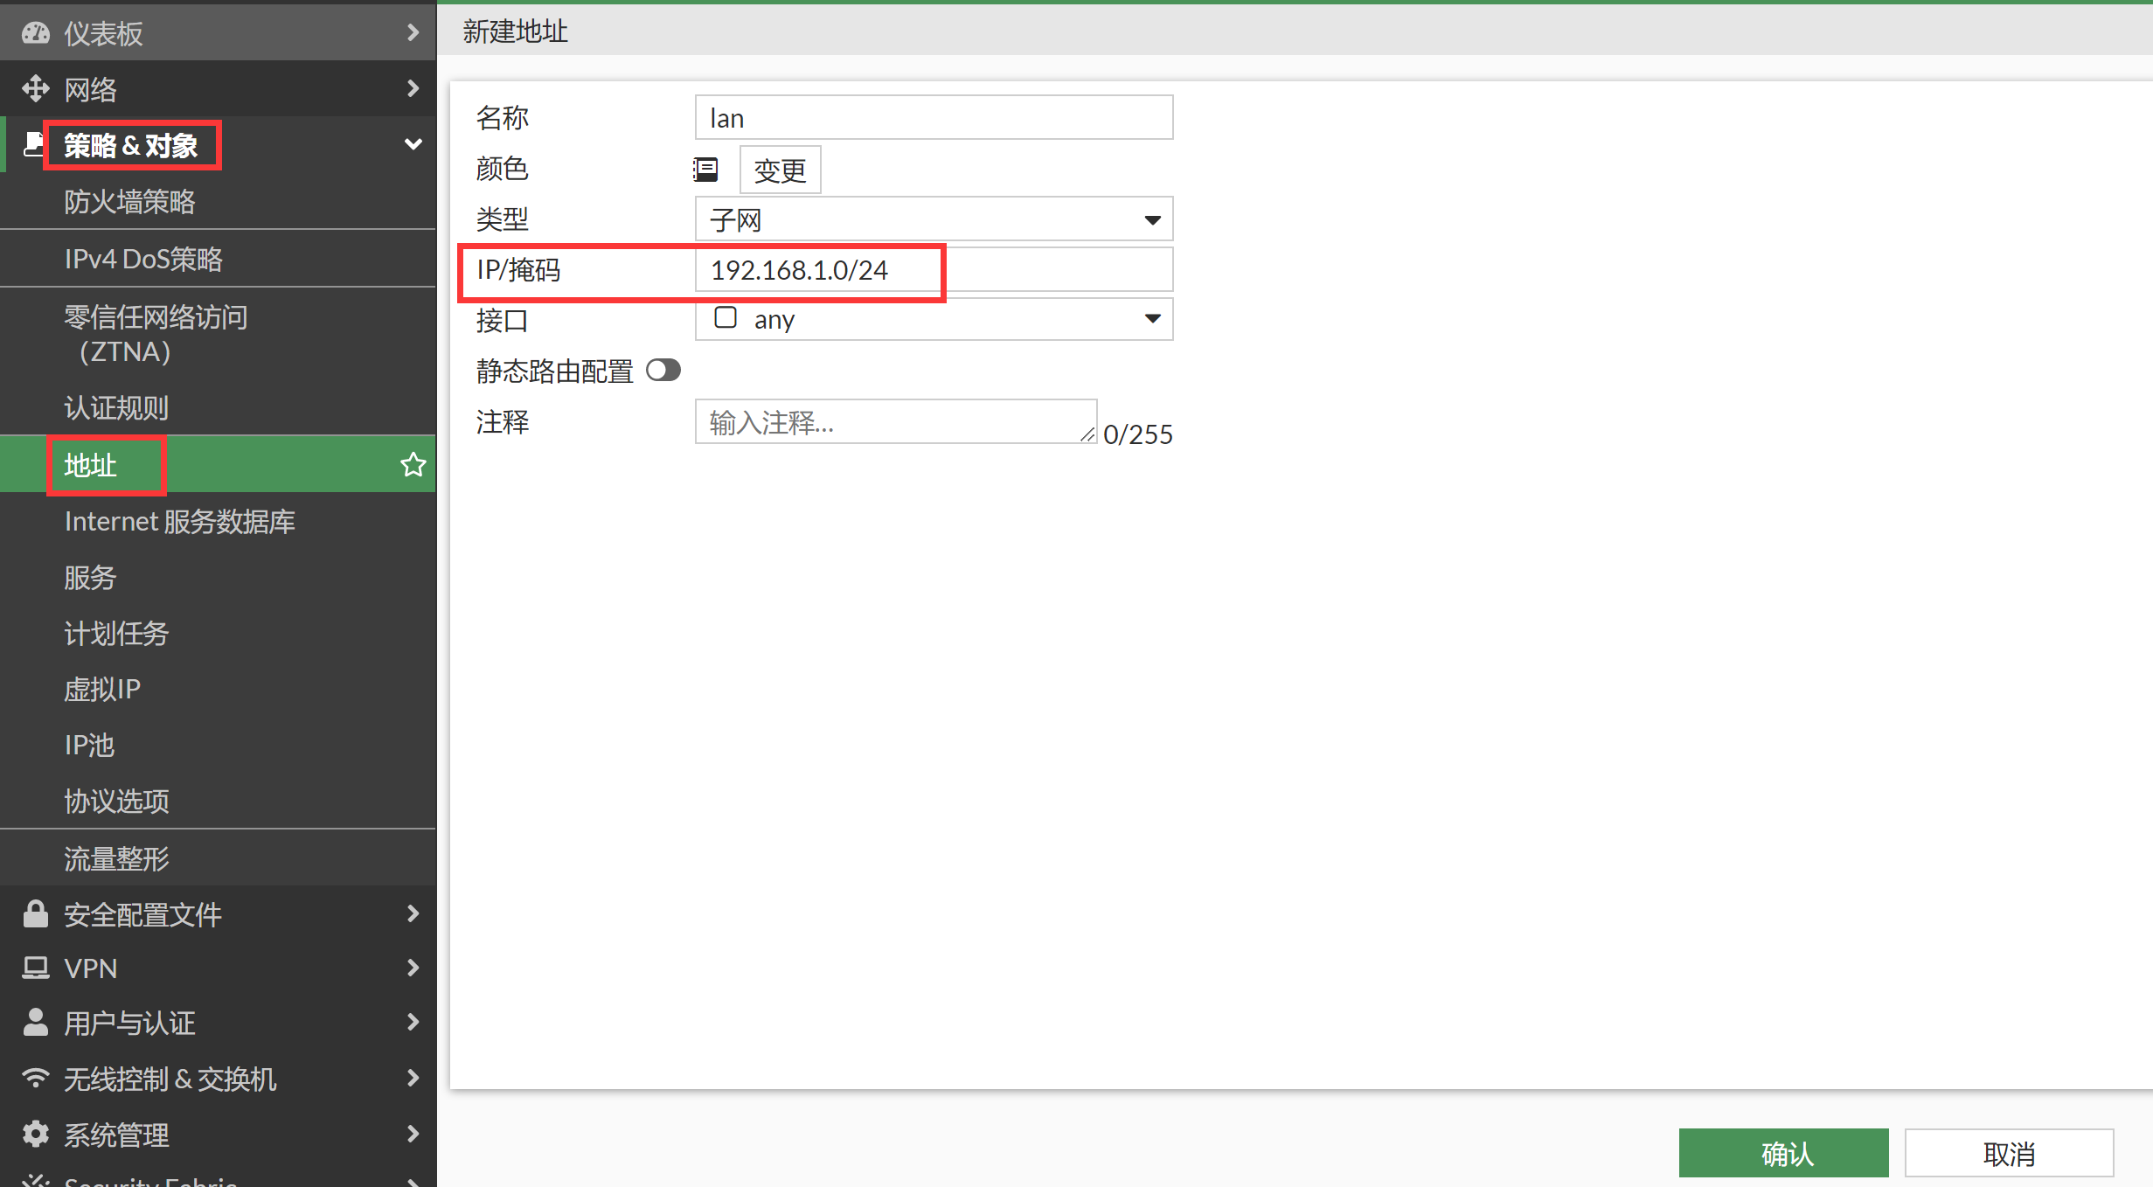The height and width of the screenshot is (1187, 2153).
Task: Click the dashboard gauge icon
Action: click(x=35, y=33)
